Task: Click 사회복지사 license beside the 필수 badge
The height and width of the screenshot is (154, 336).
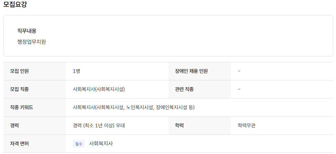Action: pos(101,144)
